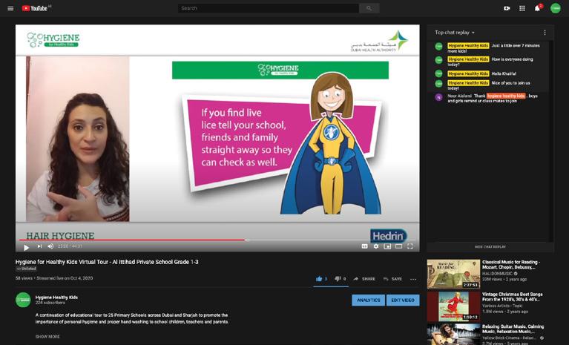Open HALIDONMUSIC channel link
The image size is (569, 345).
coord(497,274)
